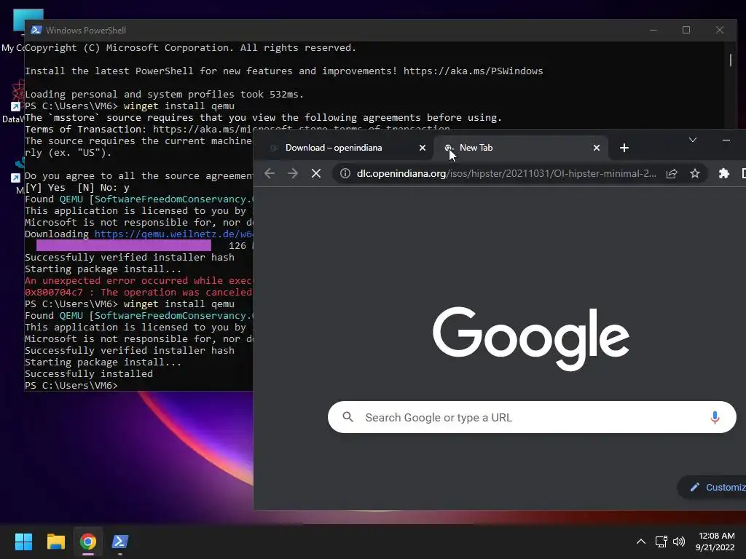Open PowerShell from taskbar
The width and height of the screenshot is (746, 559).
(119, 542)
